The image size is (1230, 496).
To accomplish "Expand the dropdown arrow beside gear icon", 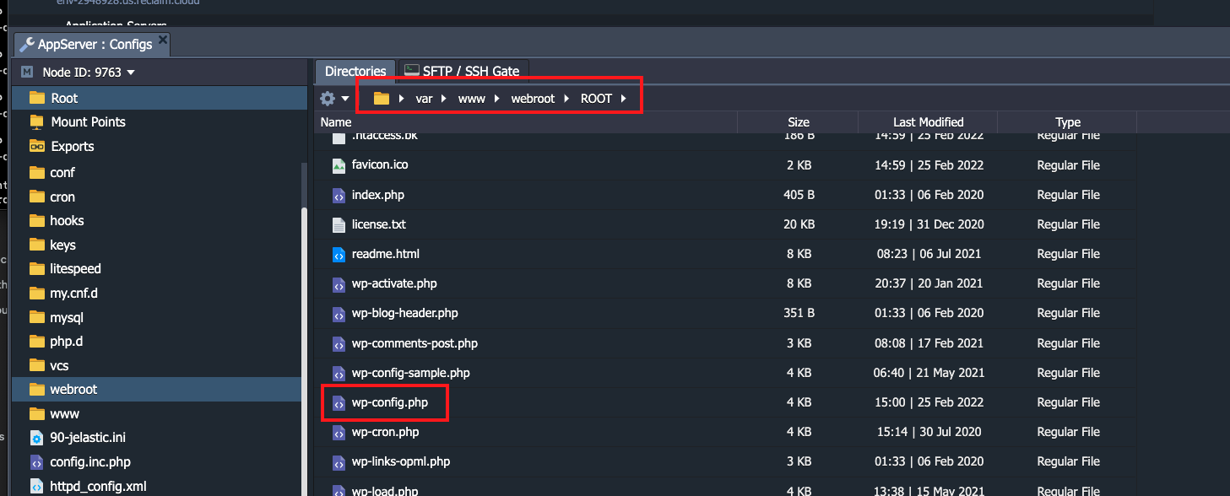I will (x=345, y=100).
